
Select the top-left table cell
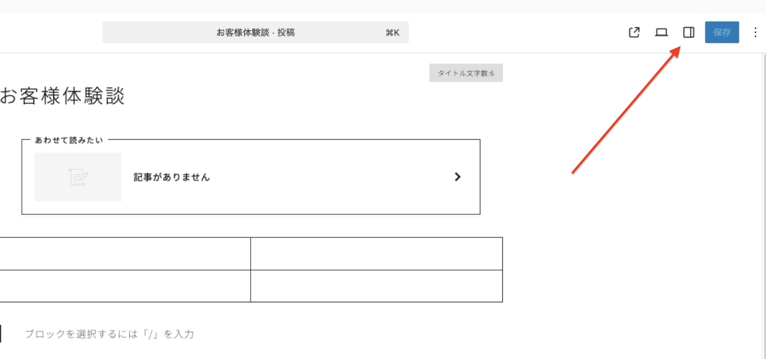tap(124, 254)
